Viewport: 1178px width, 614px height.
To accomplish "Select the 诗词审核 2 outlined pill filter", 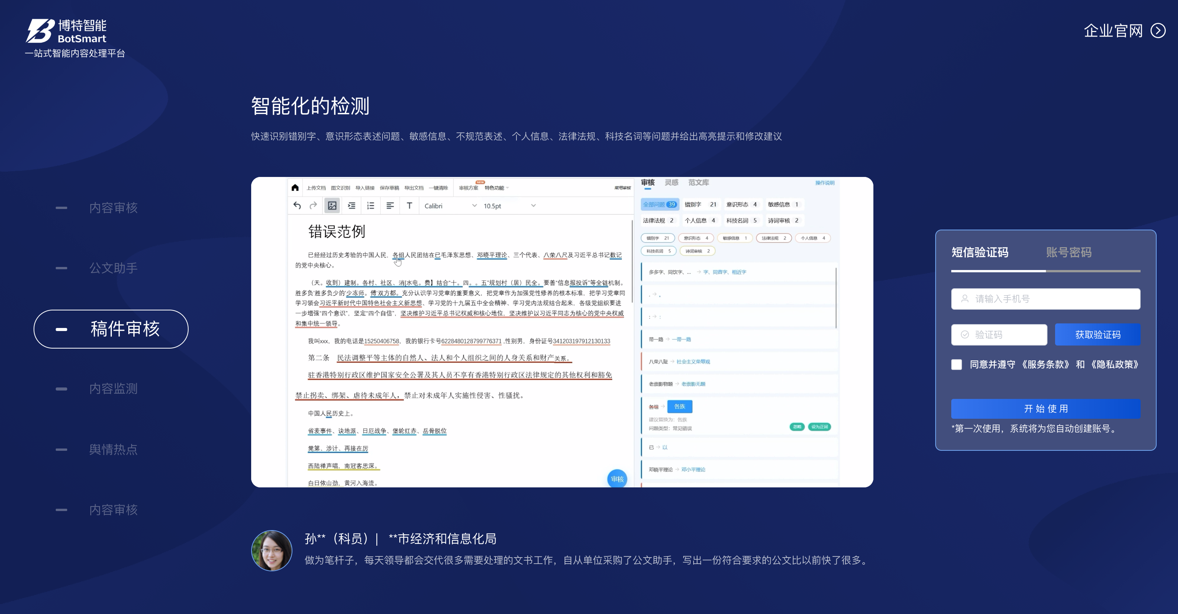I will click(697, 251).
